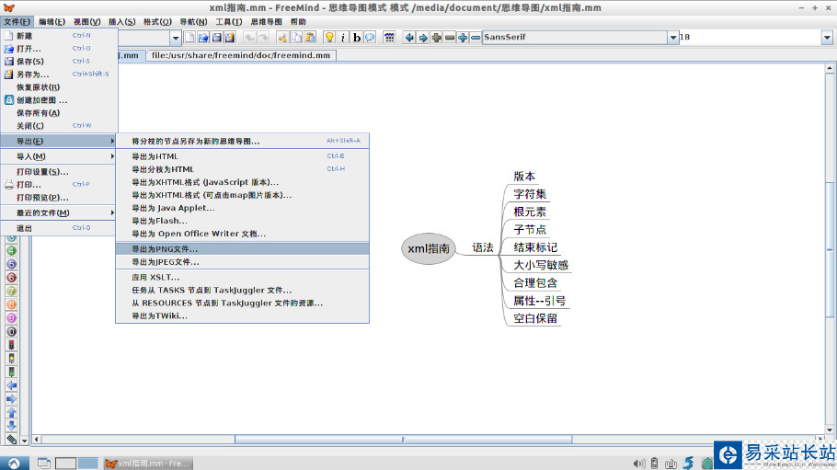Image resolution: width=837 pixels, height=470 pixels.
Task: Open the SansSerif font dropdown
Action: pos(672,37)
